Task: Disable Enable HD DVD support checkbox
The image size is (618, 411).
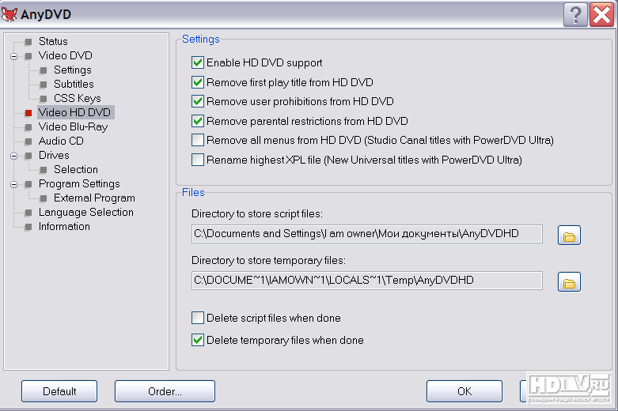Action: (198, 62)
